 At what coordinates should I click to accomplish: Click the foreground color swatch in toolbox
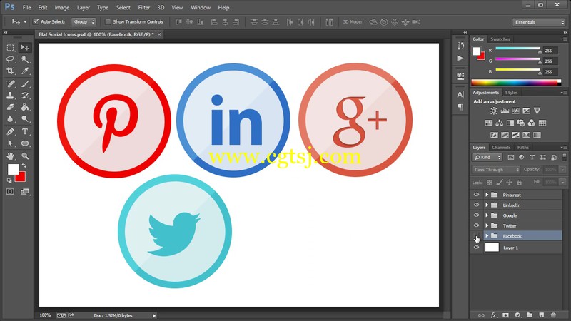[x=13, y=169]
